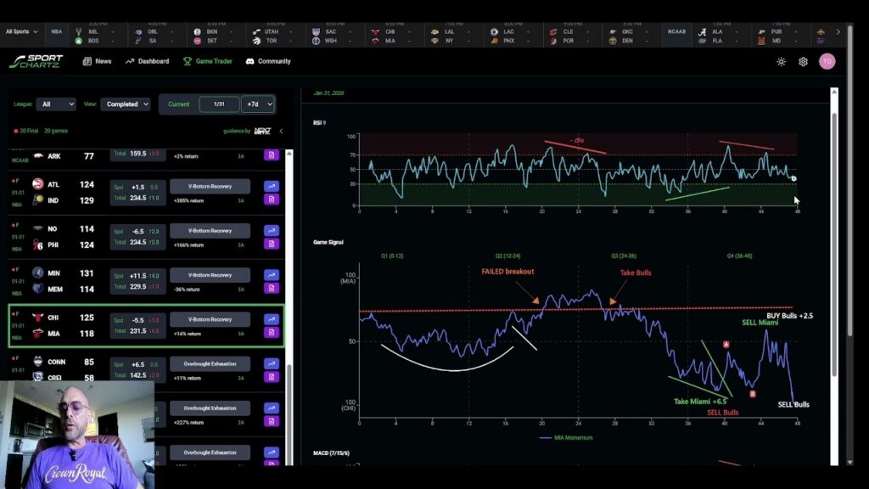Viewport: 869px width, 489px height.
Task: Open the Community Discord icon
Action: coord(252,61)
